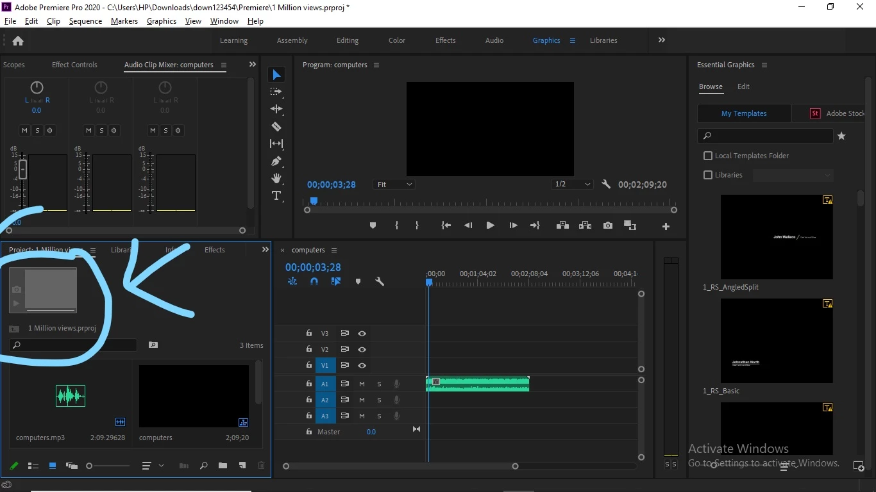
Task: Step forward one frame
Action: click(513, 225)
